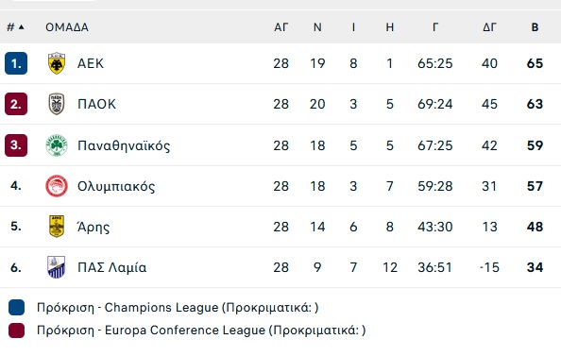Click the maroon rank 3 badge
The height and width of the screenshot is (356, 561).
pos(16,145)
